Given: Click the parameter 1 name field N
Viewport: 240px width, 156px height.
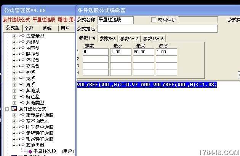Looking at the screenshot, I should (x=96, y=52).
